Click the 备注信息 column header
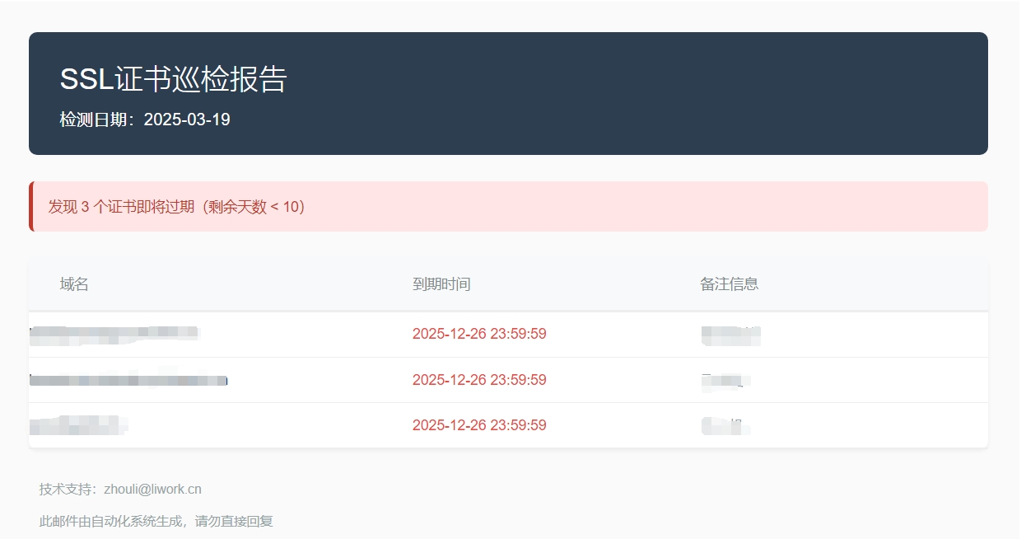 [x=729, y=284]
